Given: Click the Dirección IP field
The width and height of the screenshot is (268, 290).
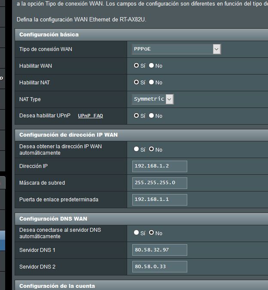Looking at the screenshot, I should (x=160, y=166).
